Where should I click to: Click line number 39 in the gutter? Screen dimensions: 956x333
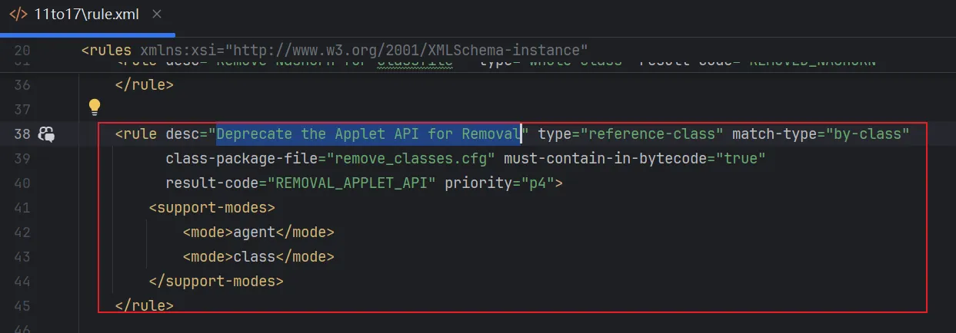22,158
